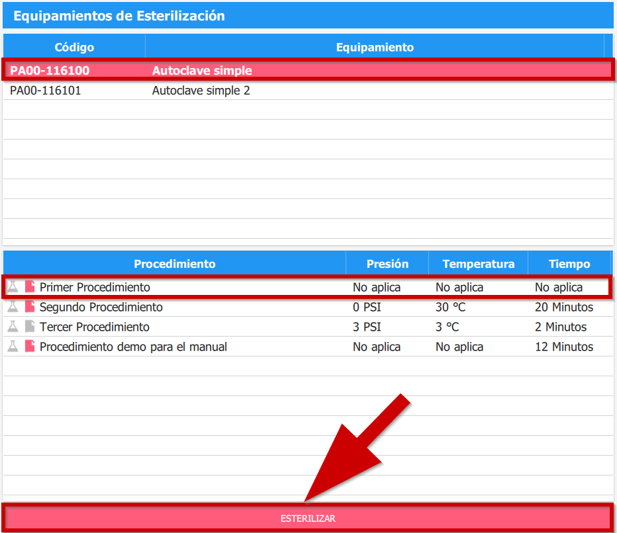Screen dimensions: 617x533
Task: Open document icon on Procedimiento demo row
Action: pos(30,347)
